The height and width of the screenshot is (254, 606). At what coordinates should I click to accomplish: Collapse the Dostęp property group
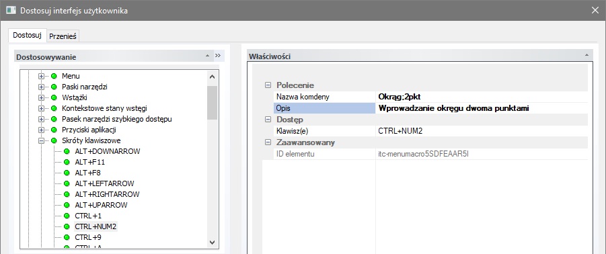coord(268,120)
